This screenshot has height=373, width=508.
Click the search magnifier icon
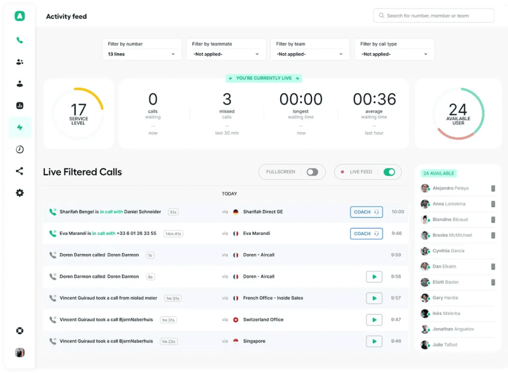click(381, 16)
